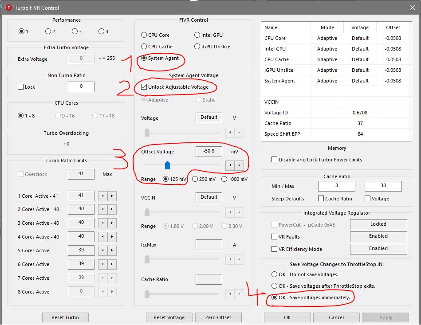Screen dimensions: 421x325
Task: Nudge Offset Voltage right with arrow button
Action: click(239, 165)
